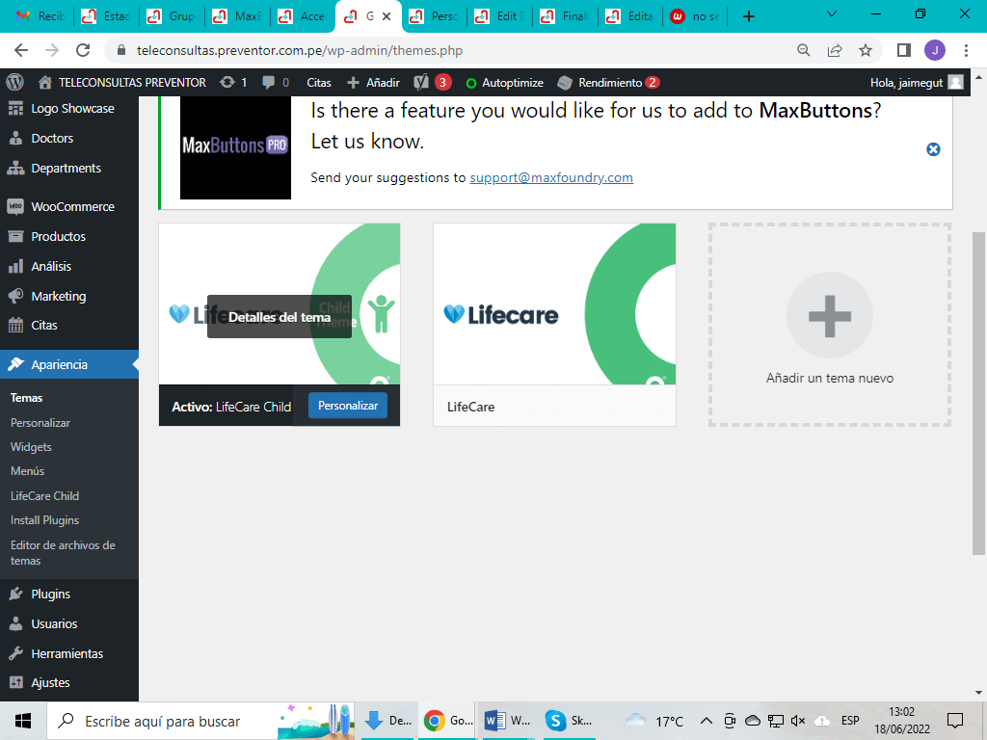Switch to the Recib Gmail tab
Screen dimensions: 987x740
41,16
